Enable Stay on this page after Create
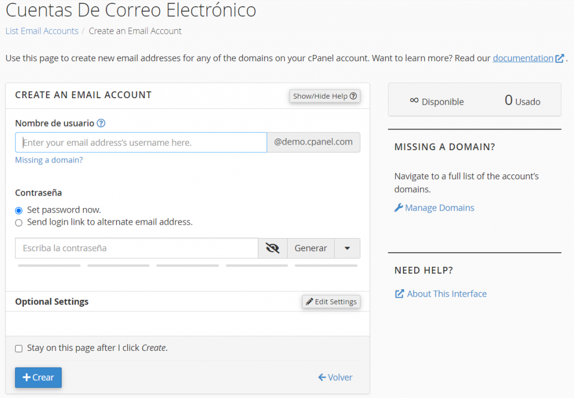The image size is (574, 398). pos(18,348)
